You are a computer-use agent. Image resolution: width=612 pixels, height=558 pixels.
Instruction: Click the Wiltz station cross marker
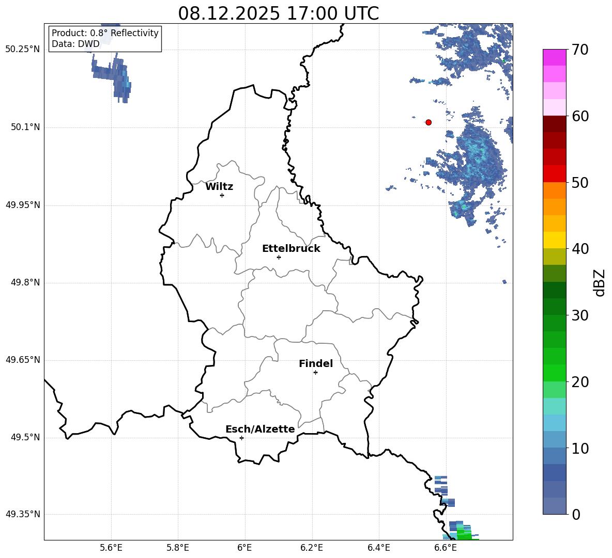pos(222,195)
